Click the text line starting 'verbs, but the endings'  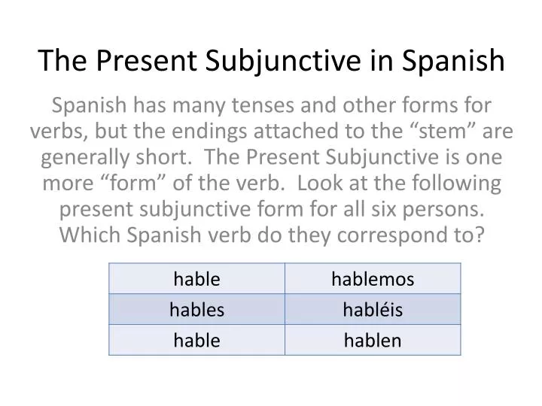271,131
